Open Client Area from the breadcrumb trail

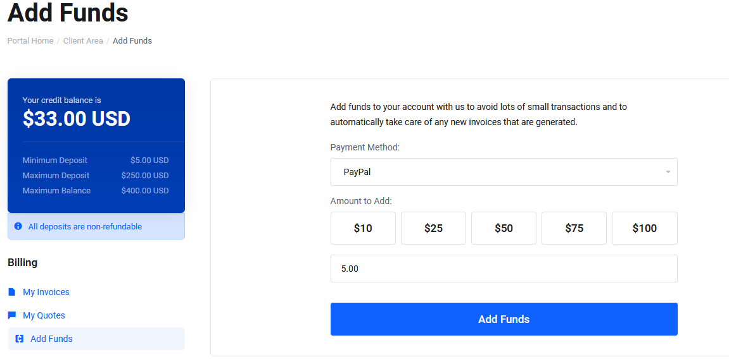[83, 40]
